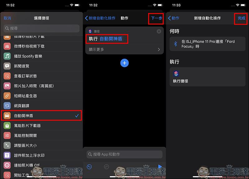Tap the blue plus add action button

click(125, 63)
